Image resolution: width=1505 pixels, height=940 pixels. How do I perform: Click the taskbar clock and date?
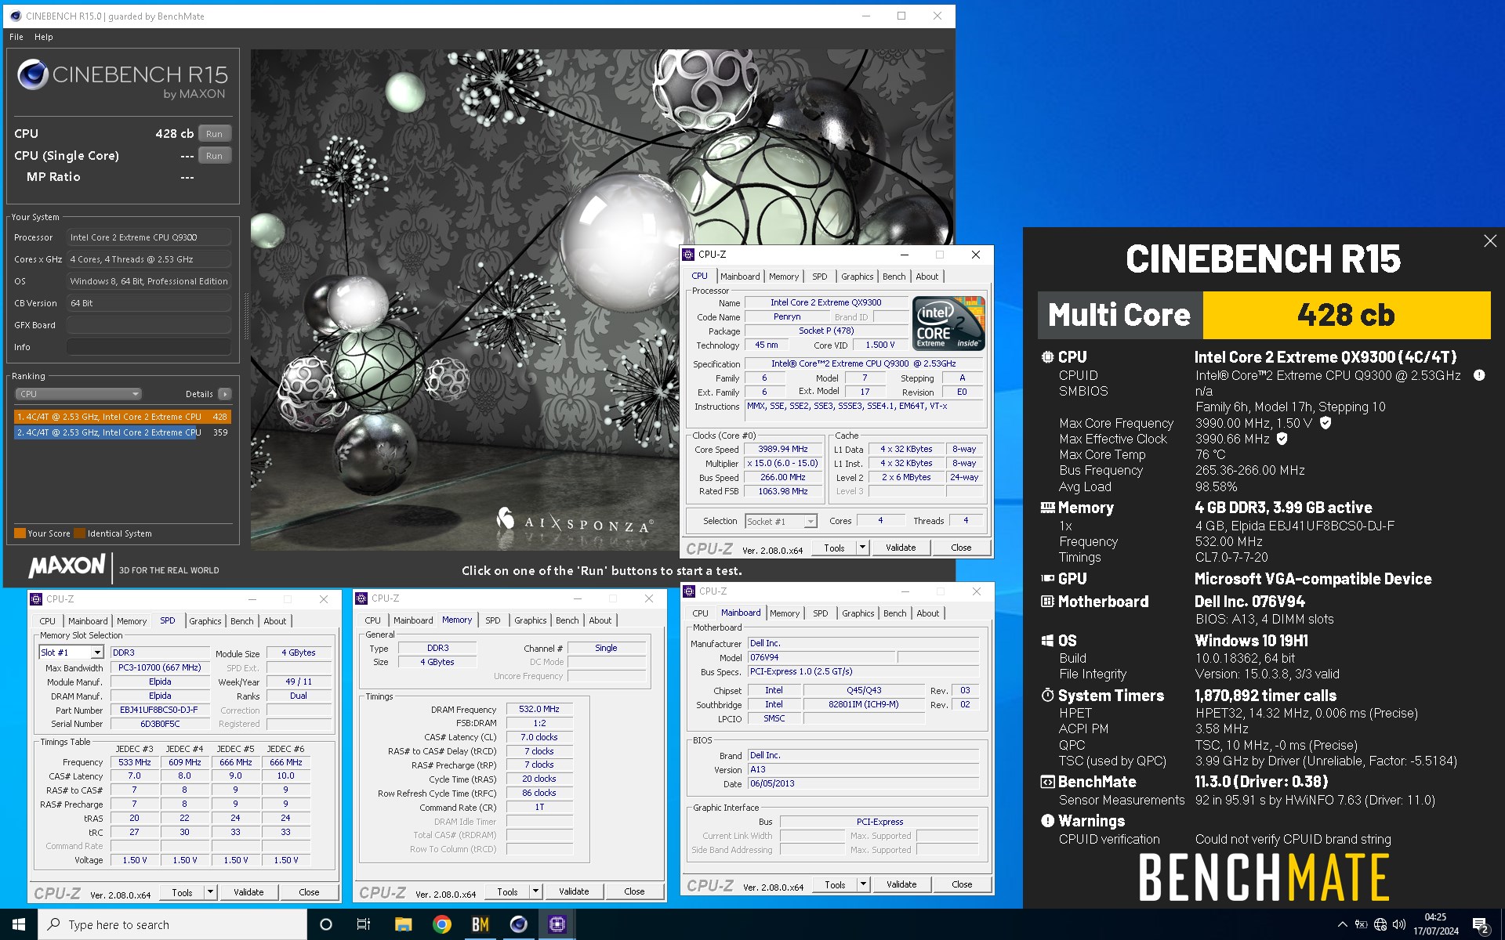click(x=1435, y=924)
